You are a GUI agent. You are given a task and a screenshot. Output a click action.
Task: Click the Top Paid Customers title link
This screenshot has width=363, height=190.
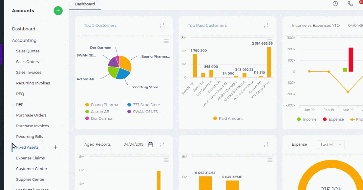tap(207, 26)
